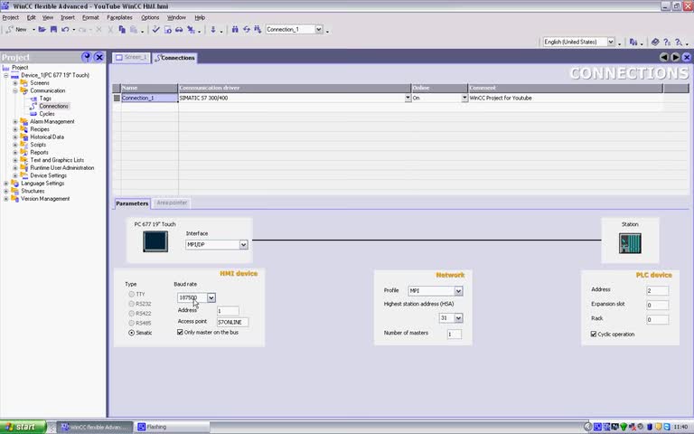The image size is (694, 434).
Task: Switch to the Area pointer tab
Action: pos(172,203)
